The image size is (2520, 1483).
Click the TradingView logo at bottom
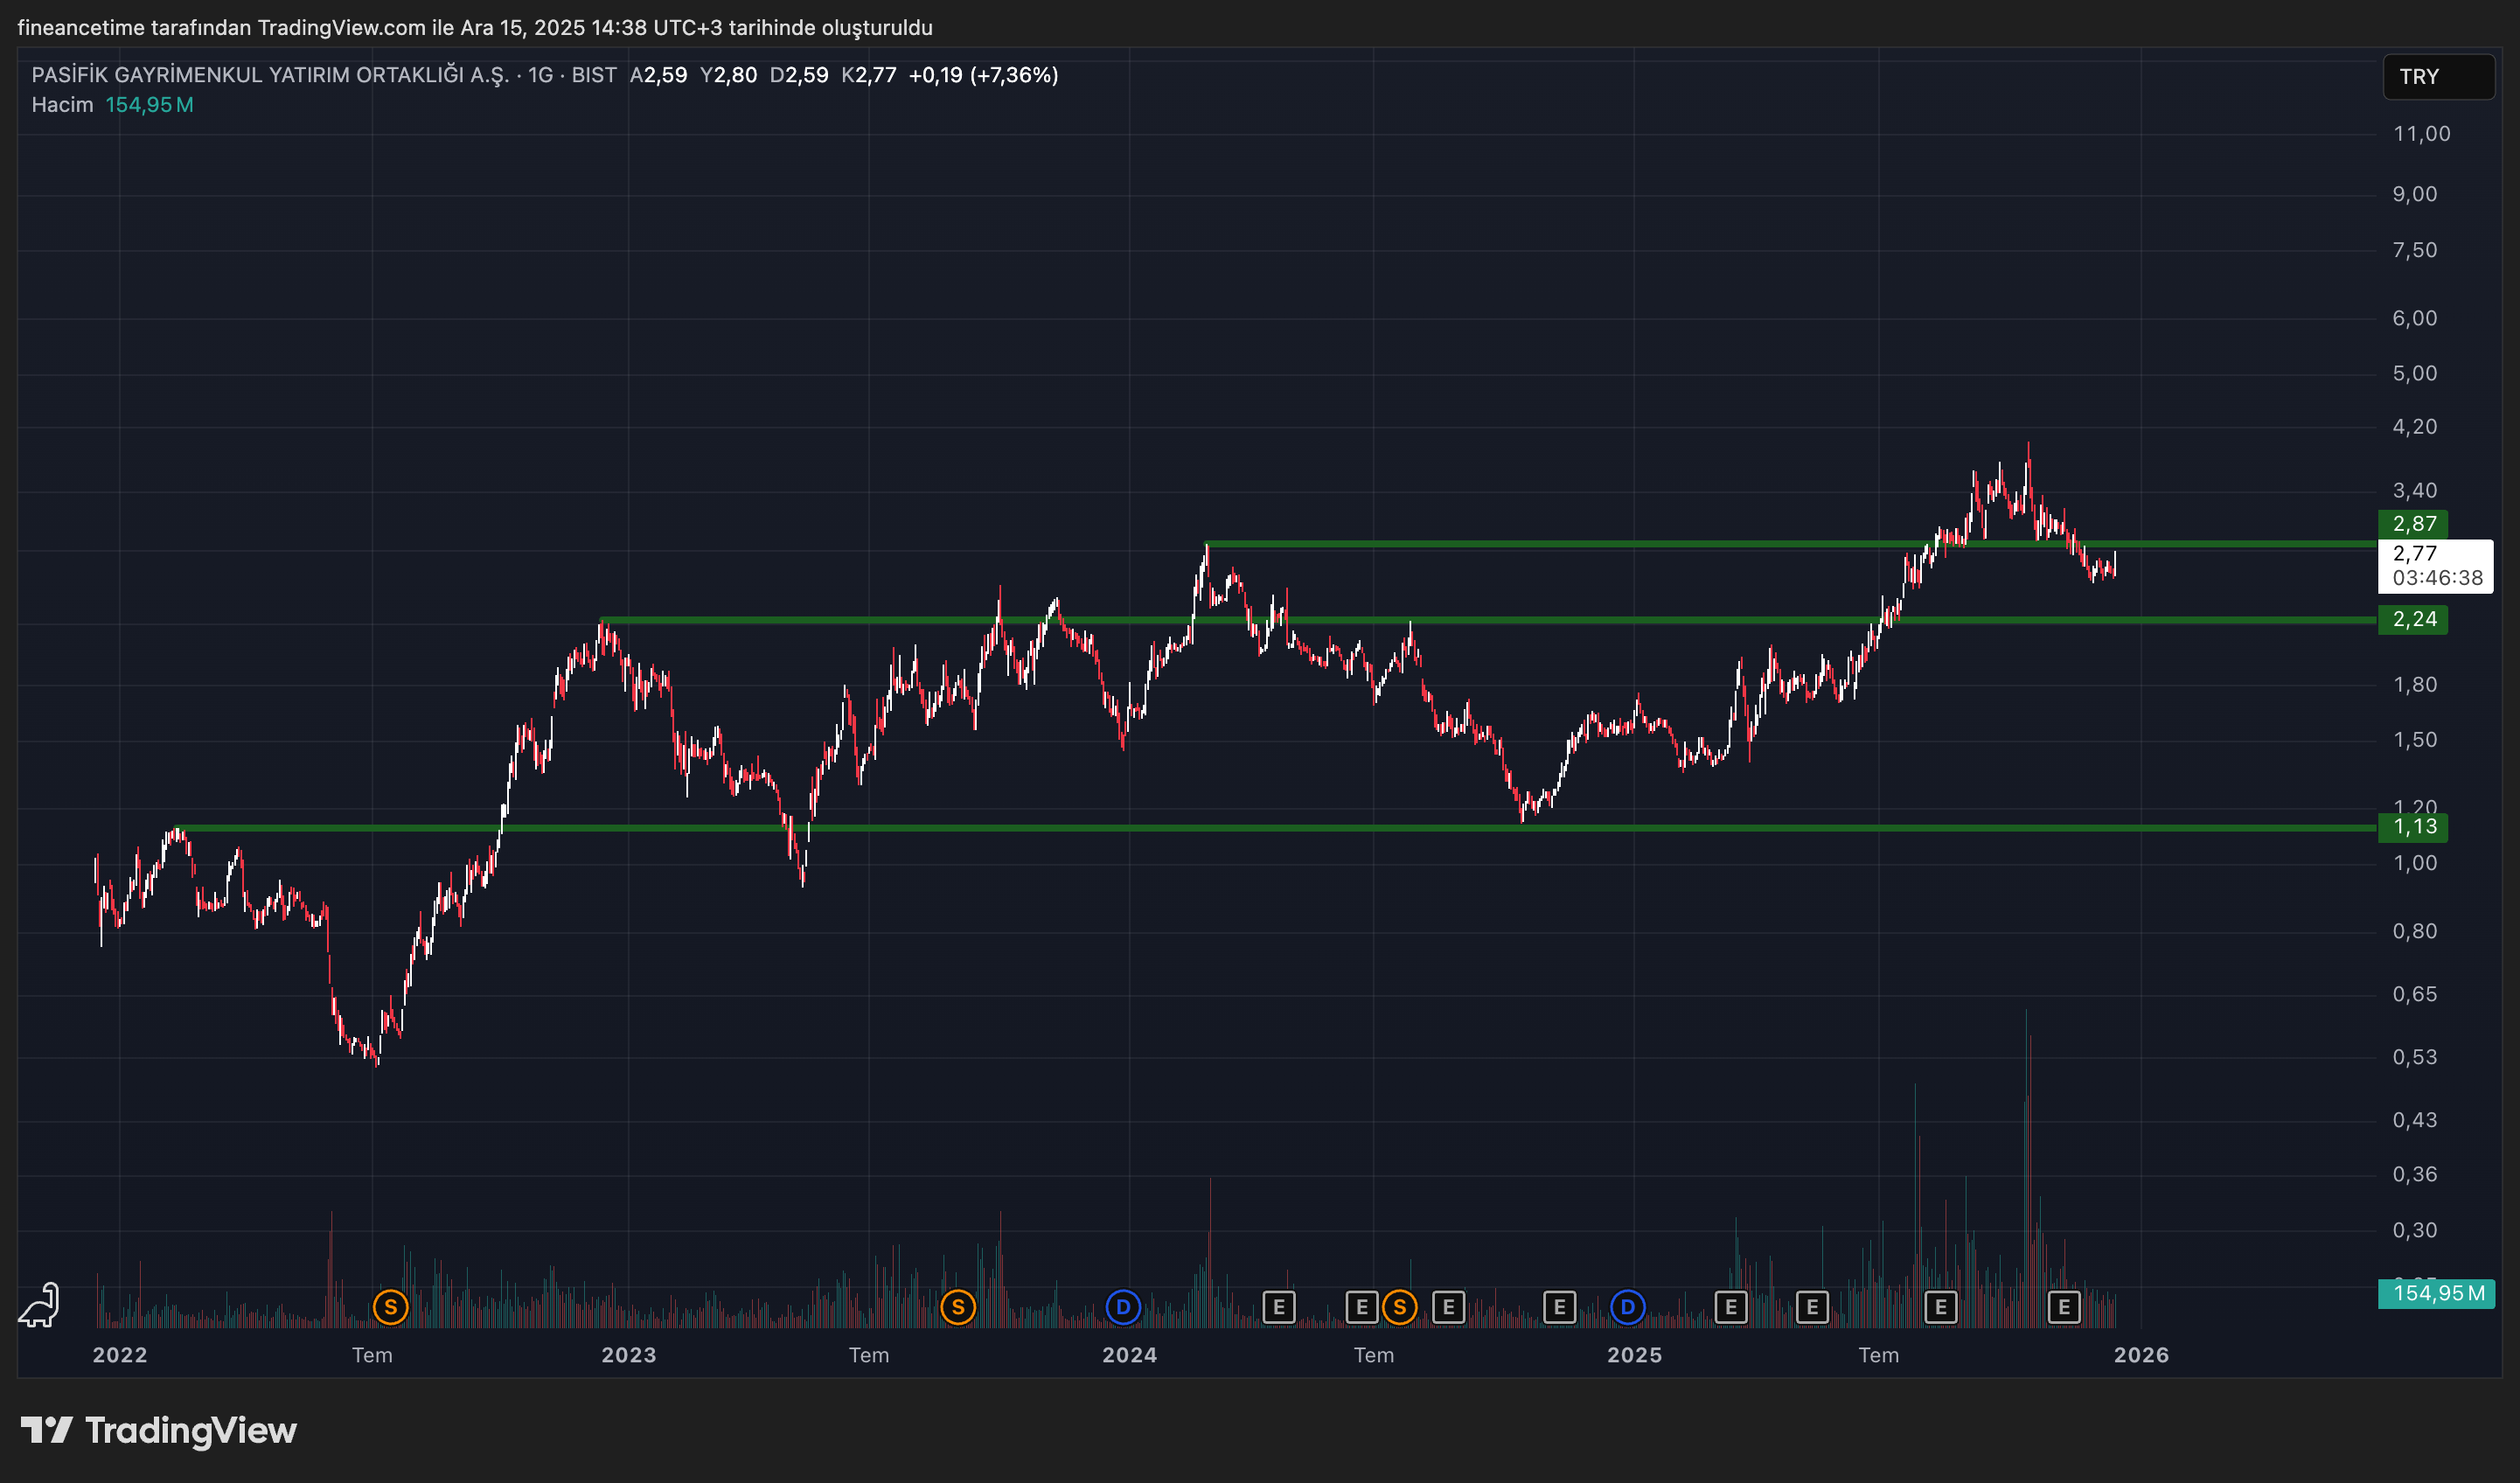(159, 1430)
